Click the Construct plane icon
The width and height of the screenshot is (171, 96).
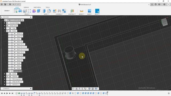coord(72,11)
